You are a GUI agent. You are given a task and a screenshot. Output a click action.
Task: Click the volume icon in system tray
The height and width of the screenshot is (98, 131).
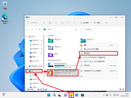(x=118, y=95)
